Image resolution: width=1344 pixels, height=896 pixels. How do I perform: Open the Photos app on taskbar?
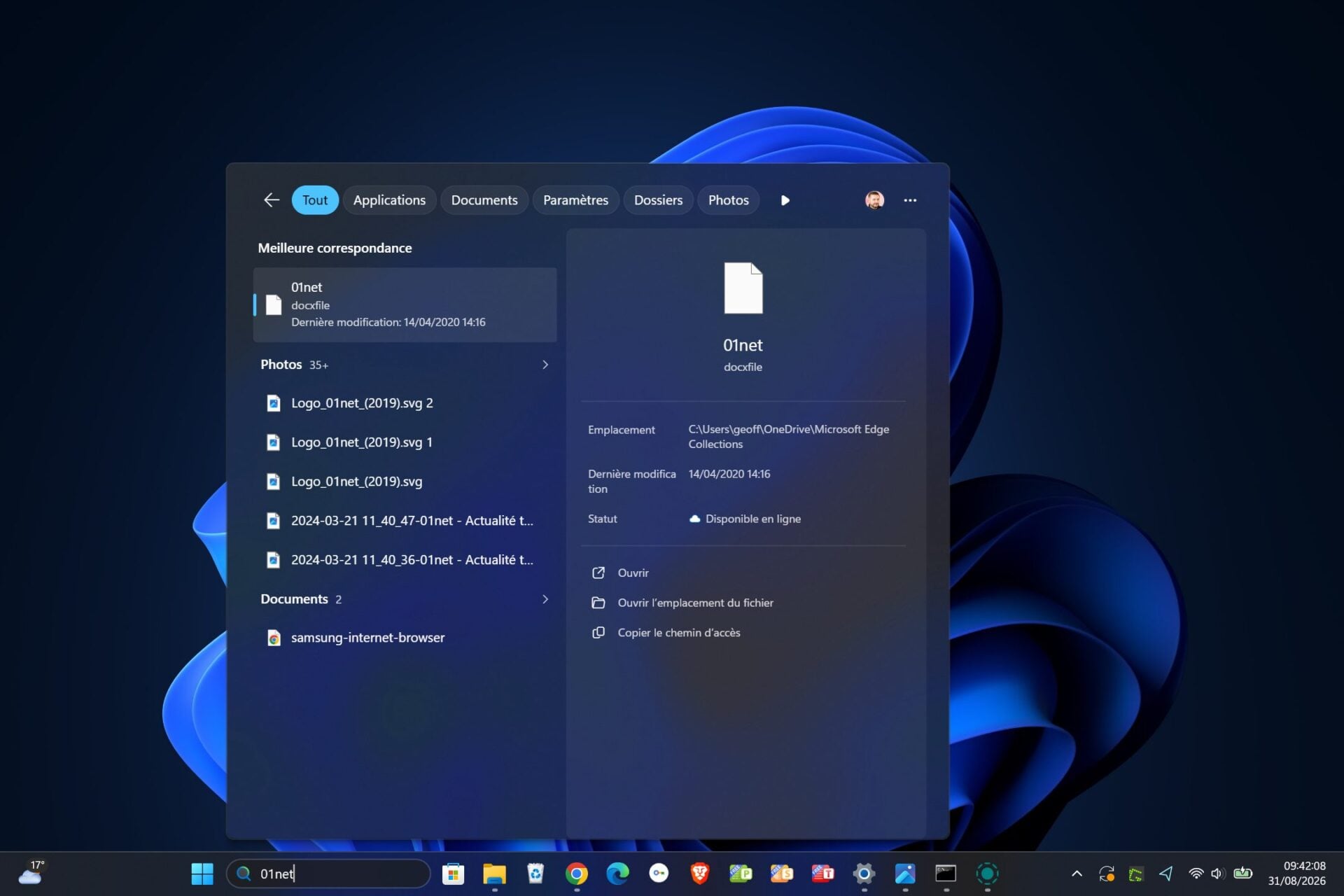click(x=905, y=874)
